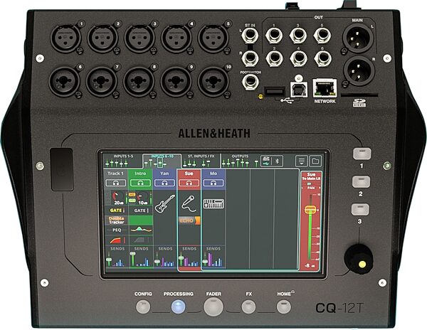
Task: Click the Sue To Main LR fader handle
Action: (x=310, y=210)
